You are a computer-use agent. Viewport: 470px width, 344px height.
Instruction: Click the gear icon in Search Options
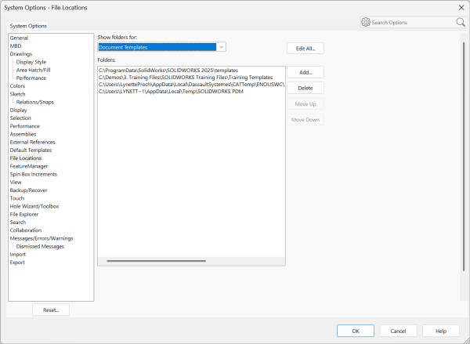(366, 23)
